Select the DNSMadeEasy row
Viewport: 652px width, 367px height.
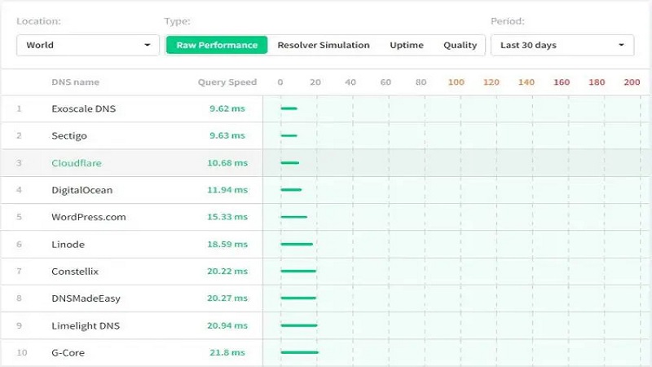coord(86,299)
